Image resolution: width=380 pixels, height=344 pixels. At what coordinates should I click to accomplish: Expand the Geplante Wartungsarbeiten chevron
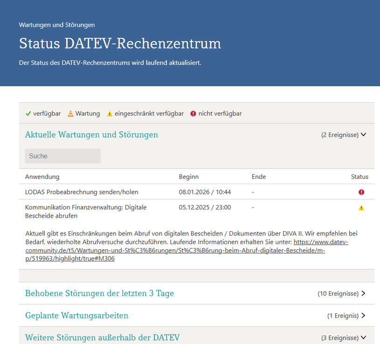(x=364, y=316)
